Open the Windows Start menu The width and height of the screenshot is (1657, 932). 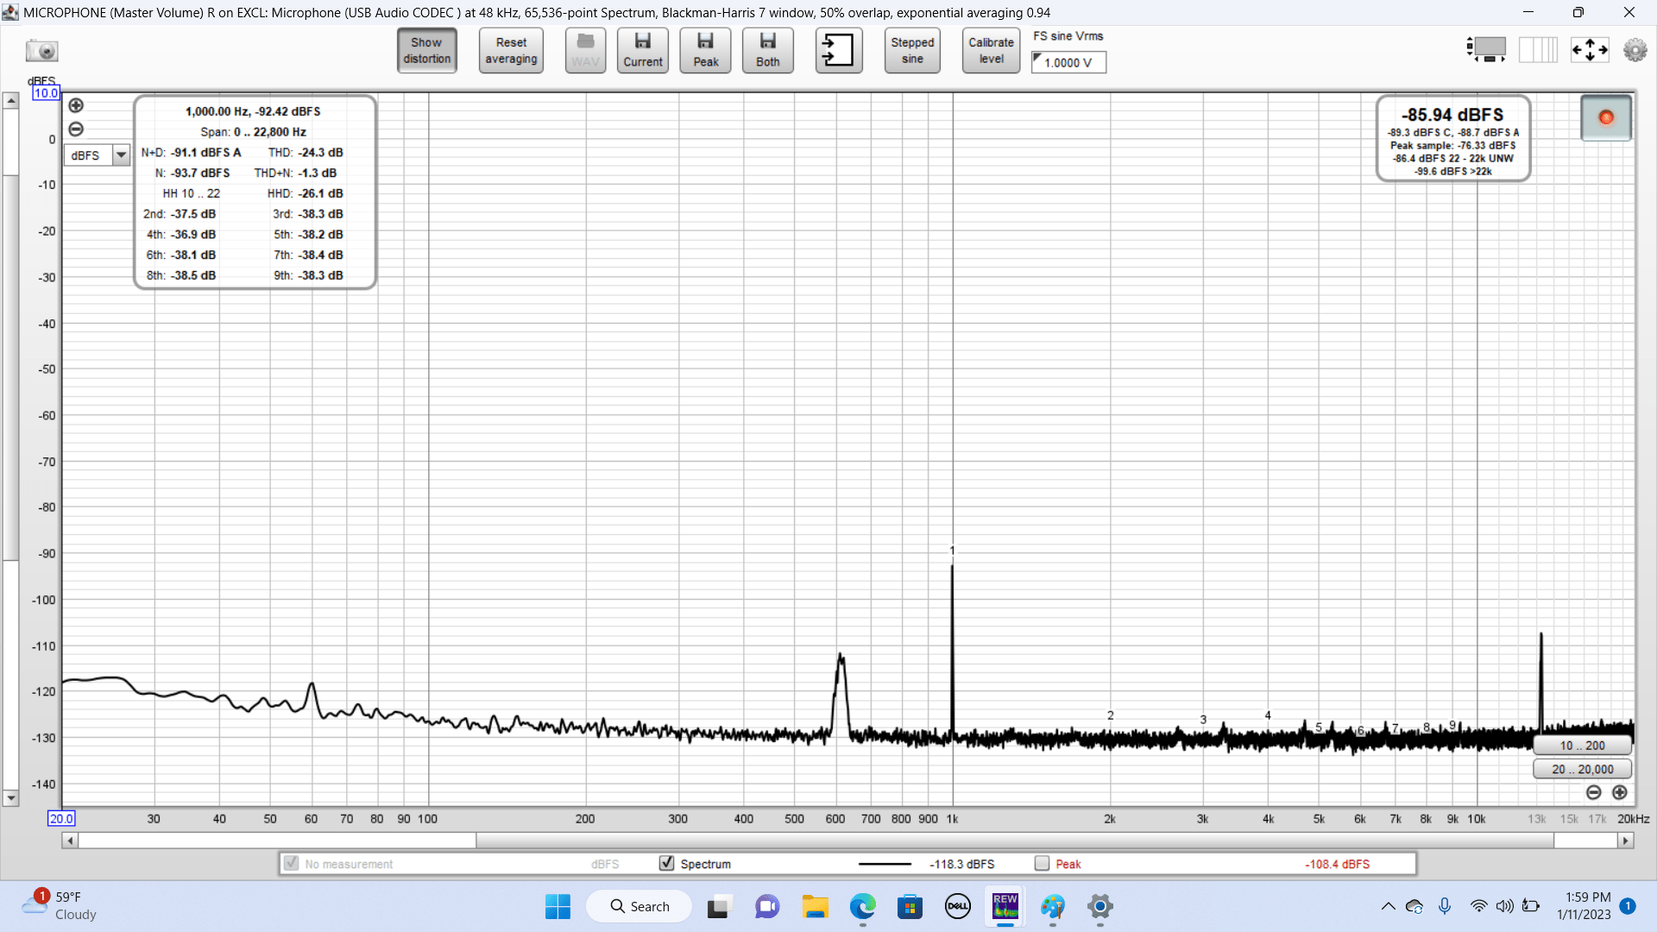pos(558,906)
